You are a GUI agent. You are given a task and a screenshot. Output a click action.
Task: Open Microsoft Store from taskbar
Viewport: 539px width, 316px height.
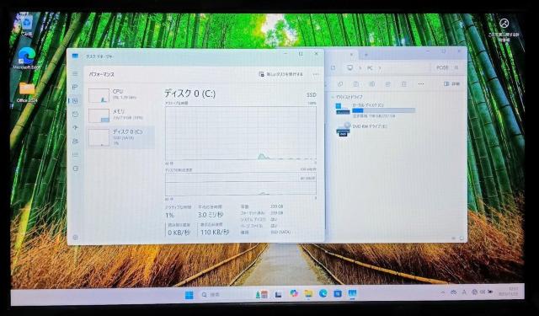[338, 293]
